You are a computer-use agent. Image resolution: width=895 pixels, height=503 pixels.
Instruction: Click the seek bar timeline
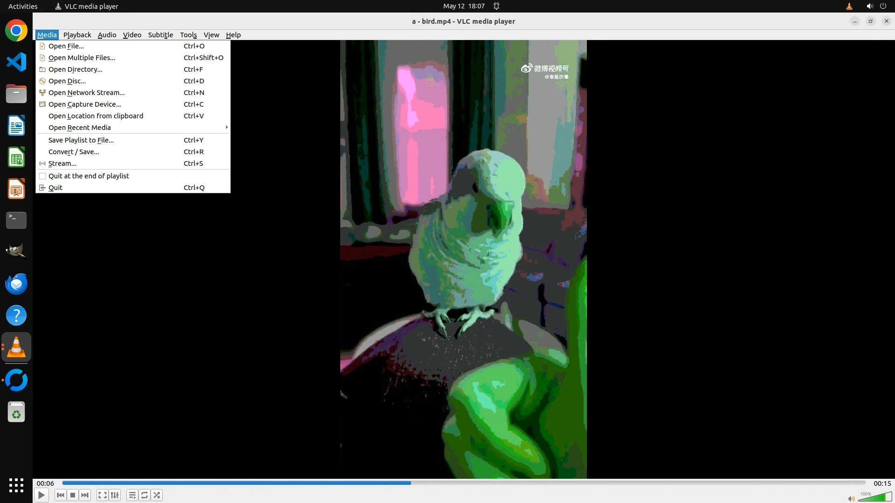464,483
